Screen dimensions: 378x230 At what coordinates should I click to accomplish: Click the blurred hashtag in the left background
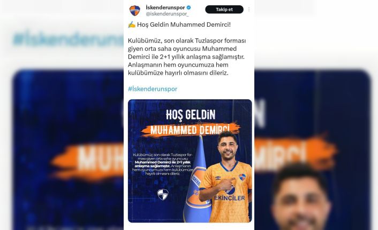68,39
